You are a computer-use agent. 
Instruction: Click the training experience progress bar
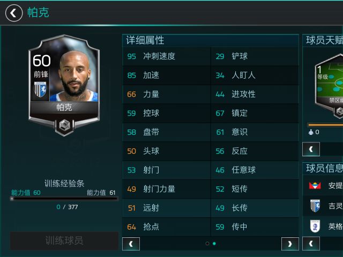64,199
